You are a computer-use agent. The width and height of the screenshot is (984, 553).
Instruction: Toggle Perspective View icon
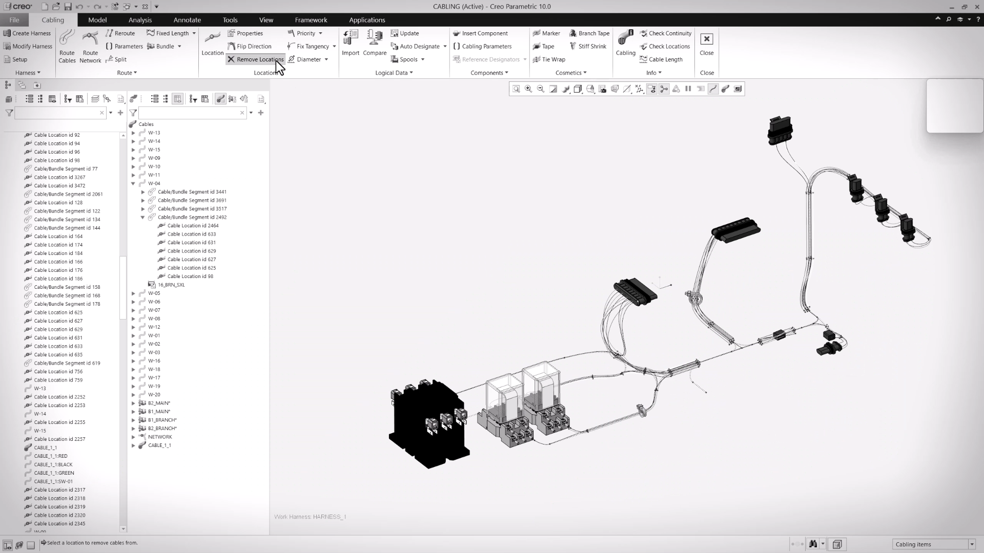pos(614,89)
